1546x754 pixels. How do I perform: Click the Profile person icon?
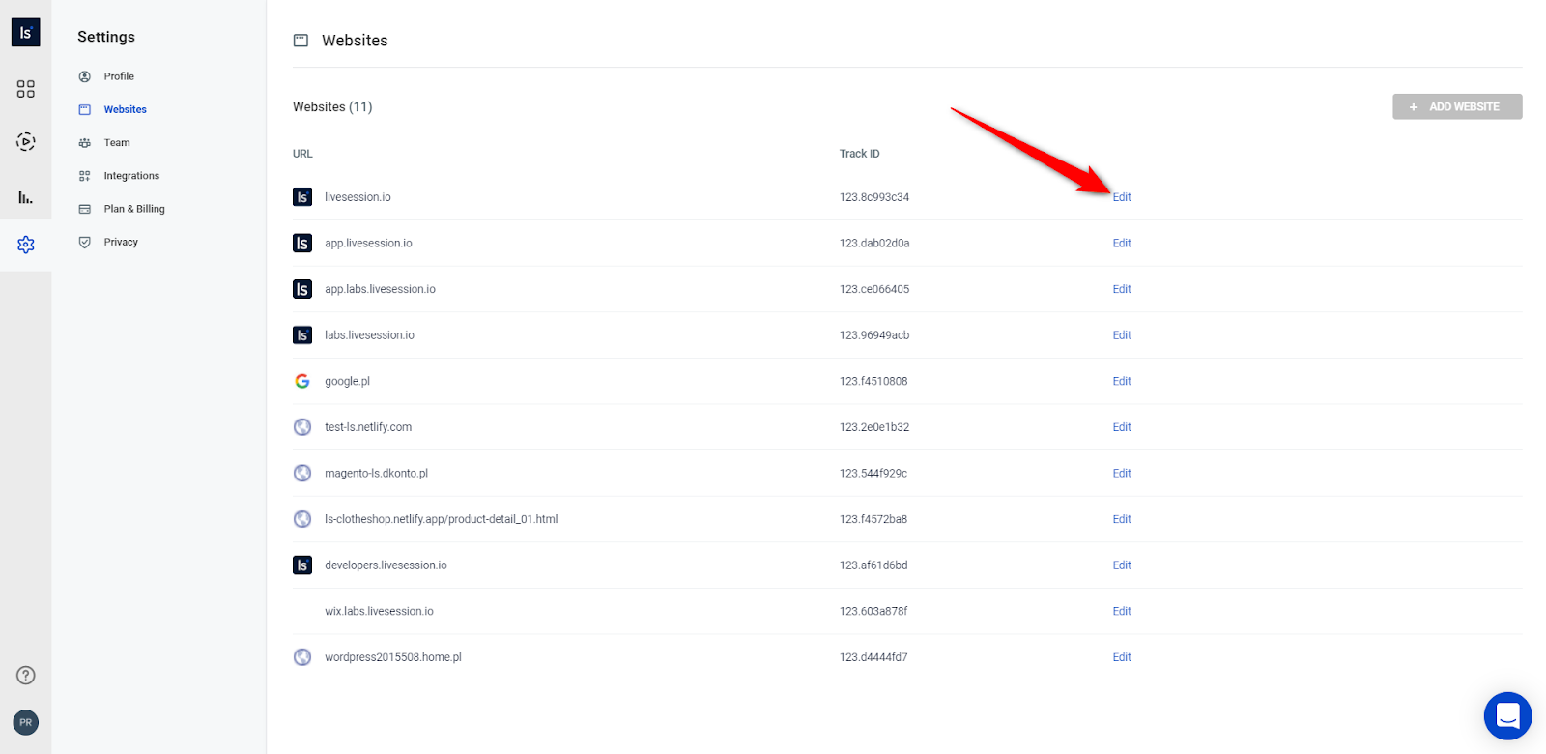click(85, 76)
